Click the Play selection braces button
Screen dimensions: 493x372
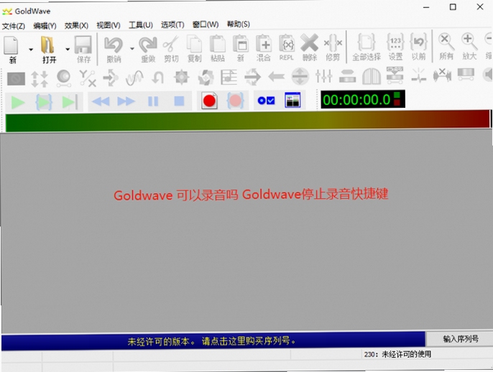click(x=44, y=102)
